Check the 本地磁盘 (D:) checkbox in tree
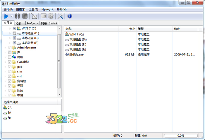205x140 pixels. click(x=14, y=33)
